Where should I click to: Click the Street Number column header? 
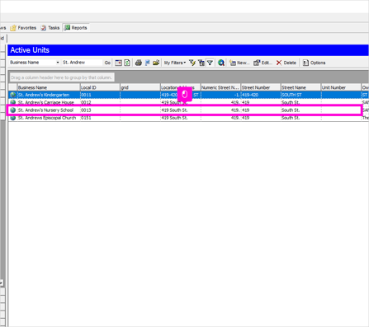pos(261,87)
